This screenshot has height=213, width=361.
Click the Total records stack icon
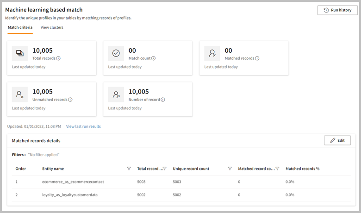[x=20, y=53]
